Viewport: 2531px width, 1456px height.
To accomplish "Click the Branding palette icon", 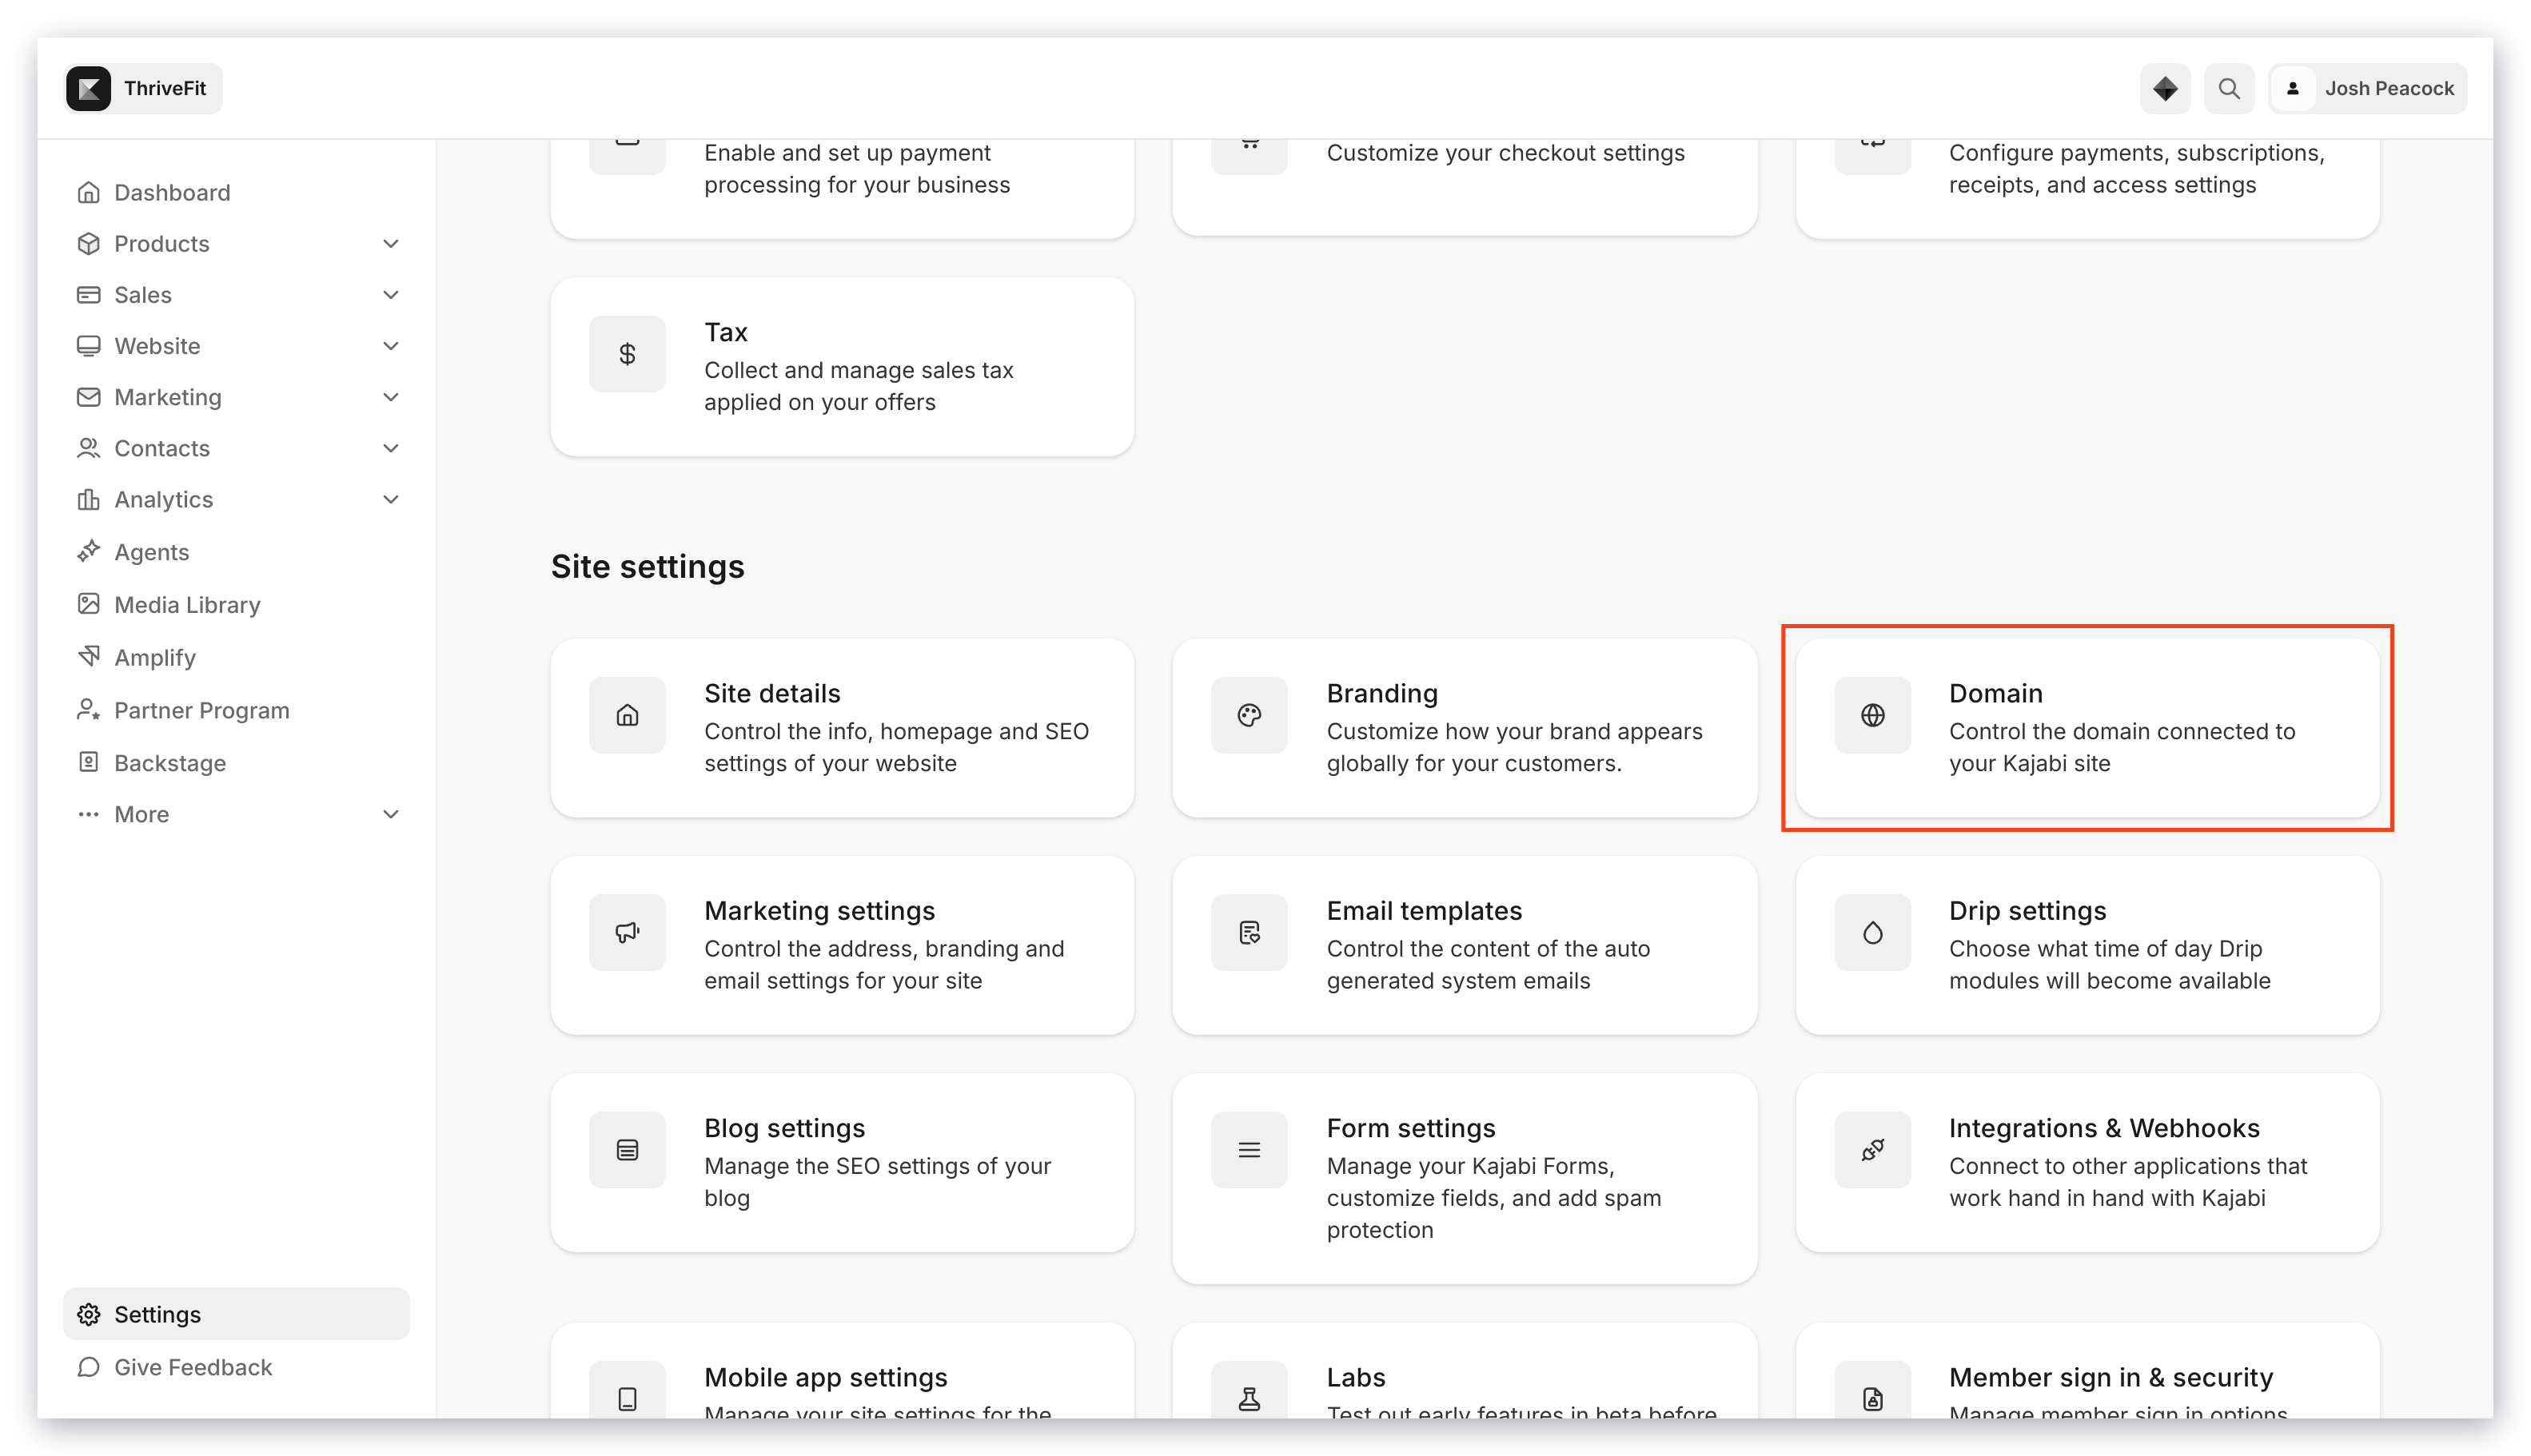I will [1249, 715].
